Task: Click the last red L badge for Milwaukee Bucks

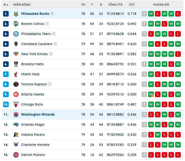Action: coord(178,14)
